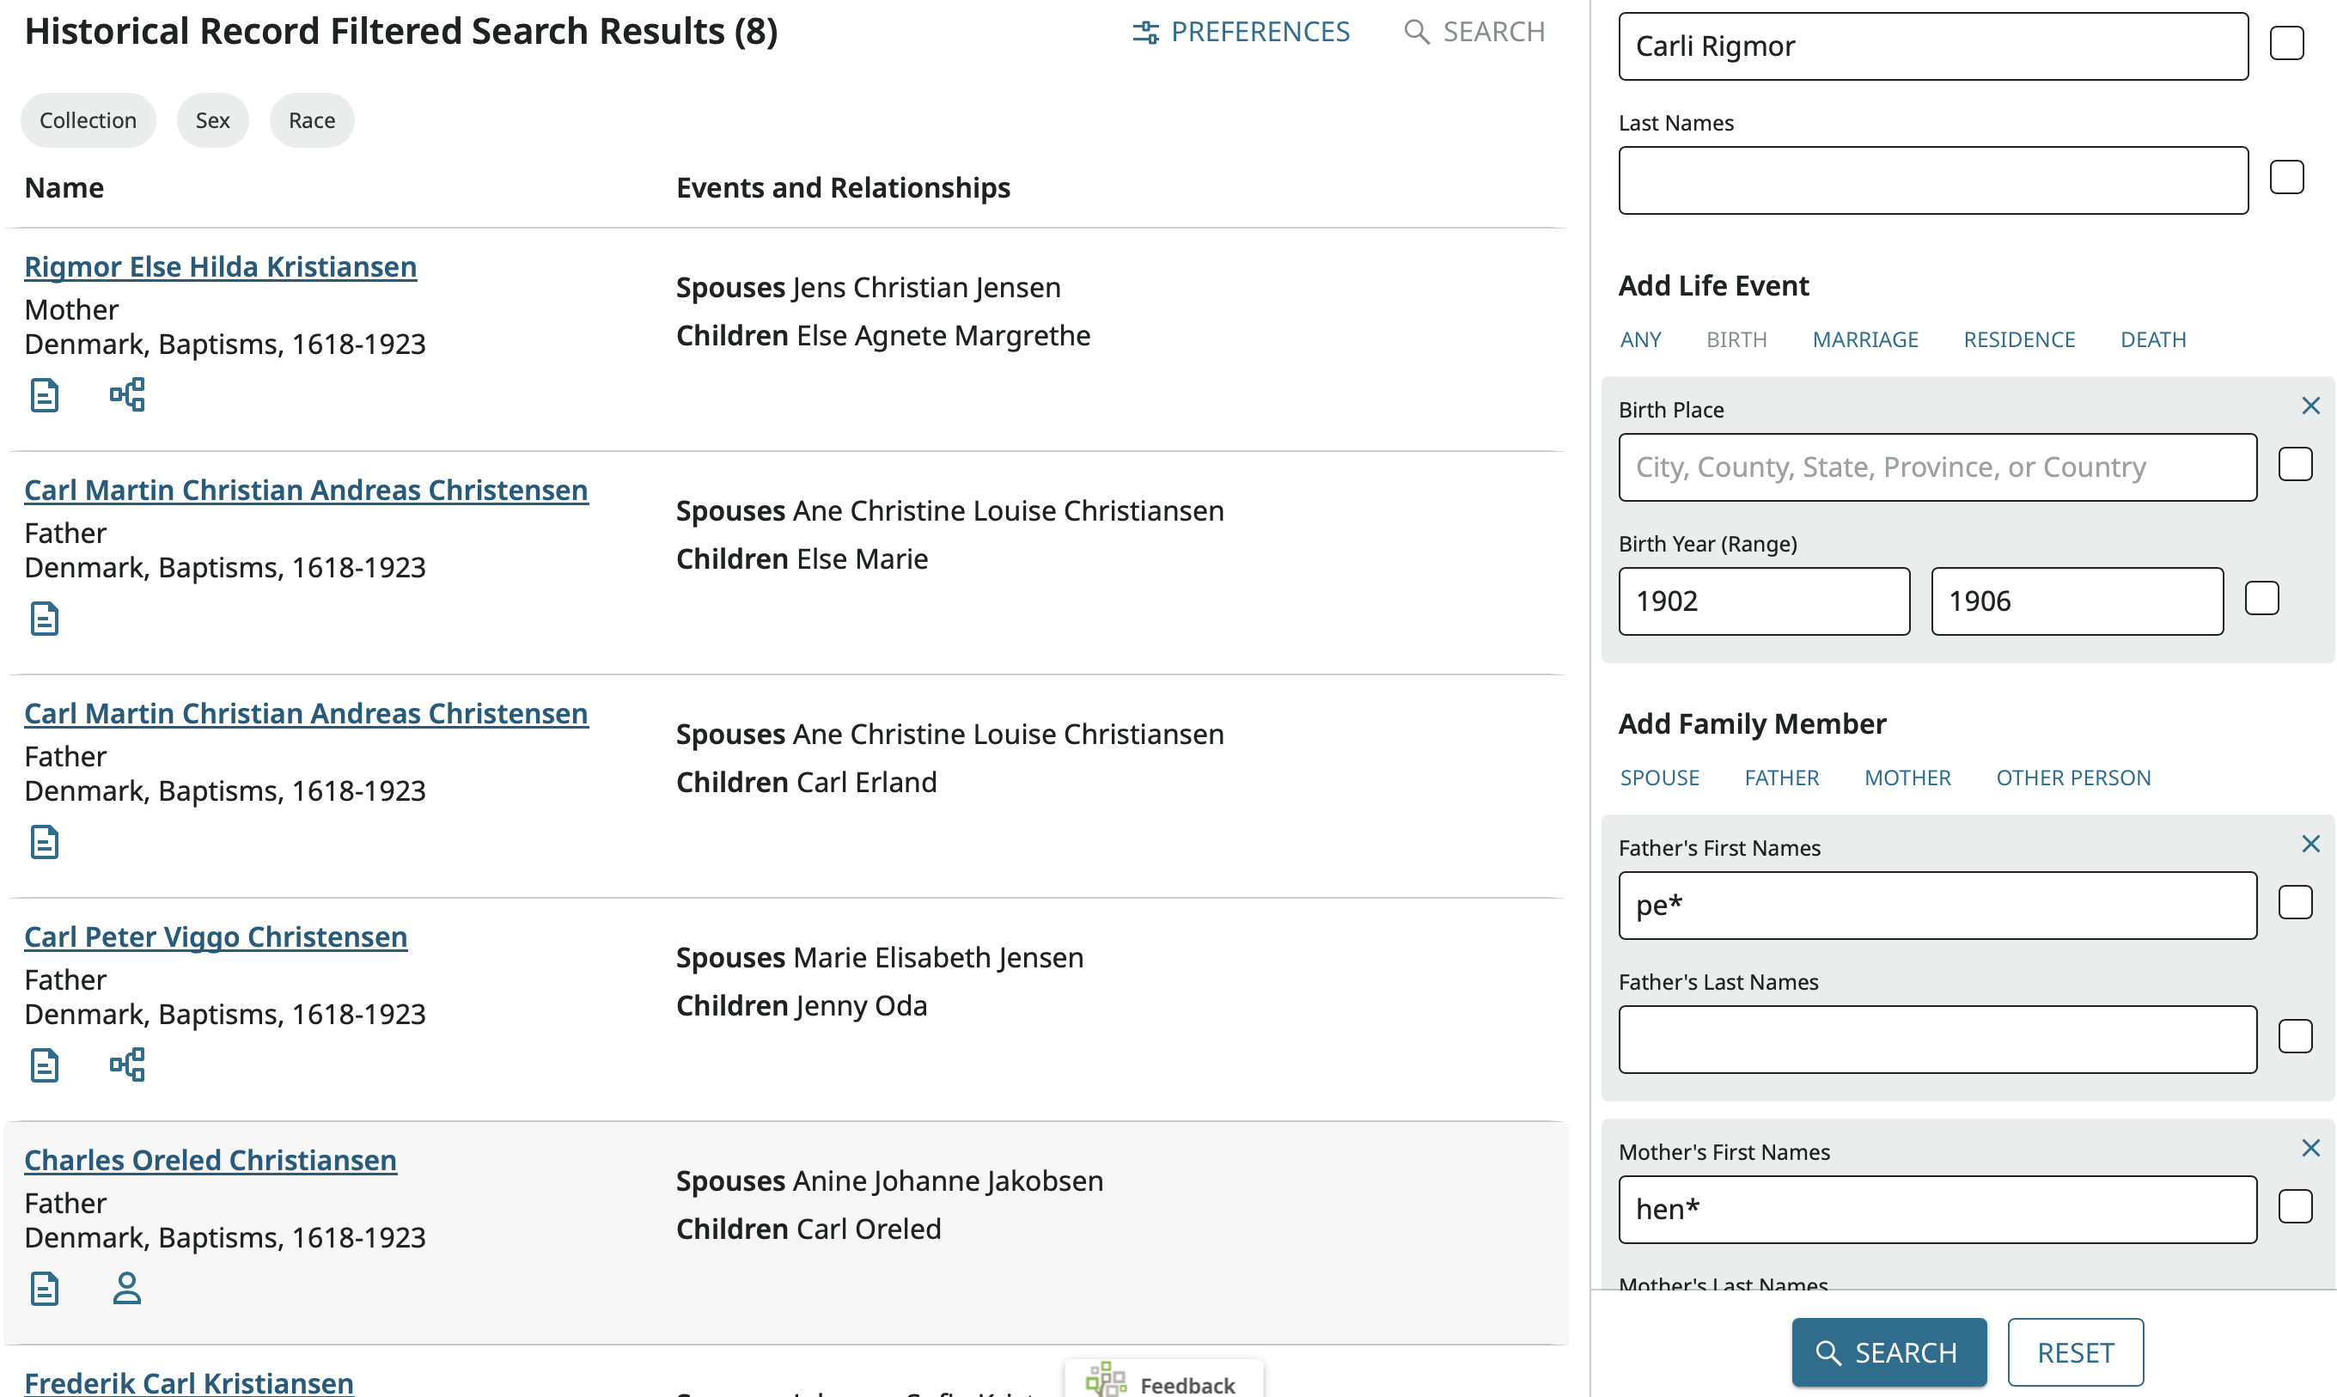The image size is (2337, 1397).
Task: View the document record for Carl Peter Viggo Christensen
Action: click(44, 1064)
